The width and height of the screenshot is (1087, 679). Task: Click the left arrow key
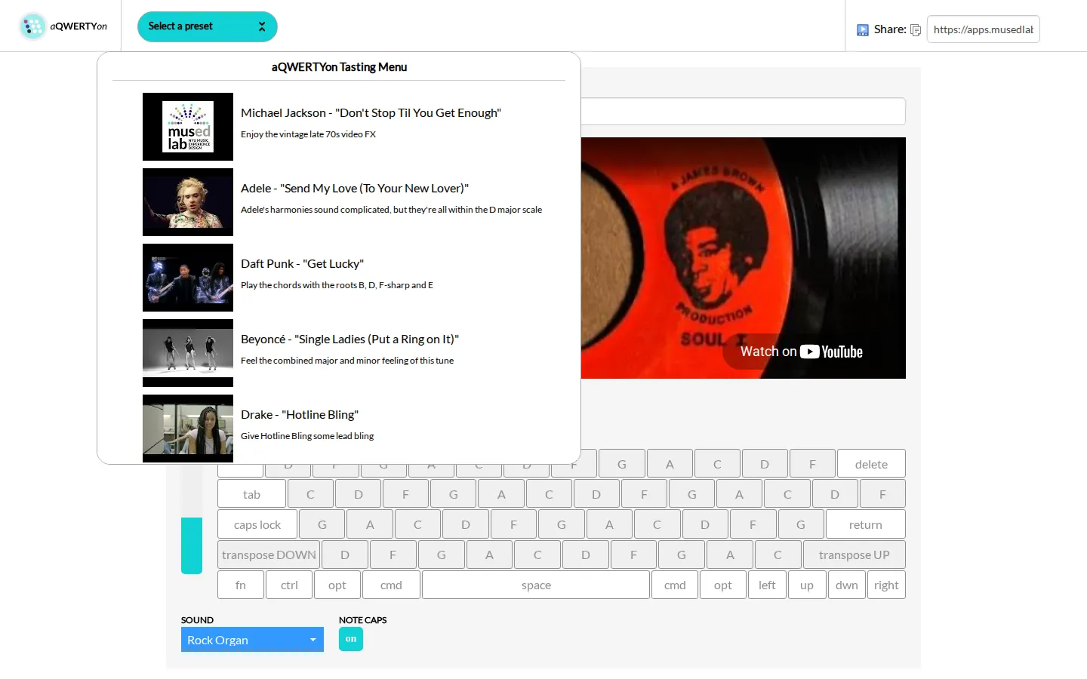(x=767, y=585)
